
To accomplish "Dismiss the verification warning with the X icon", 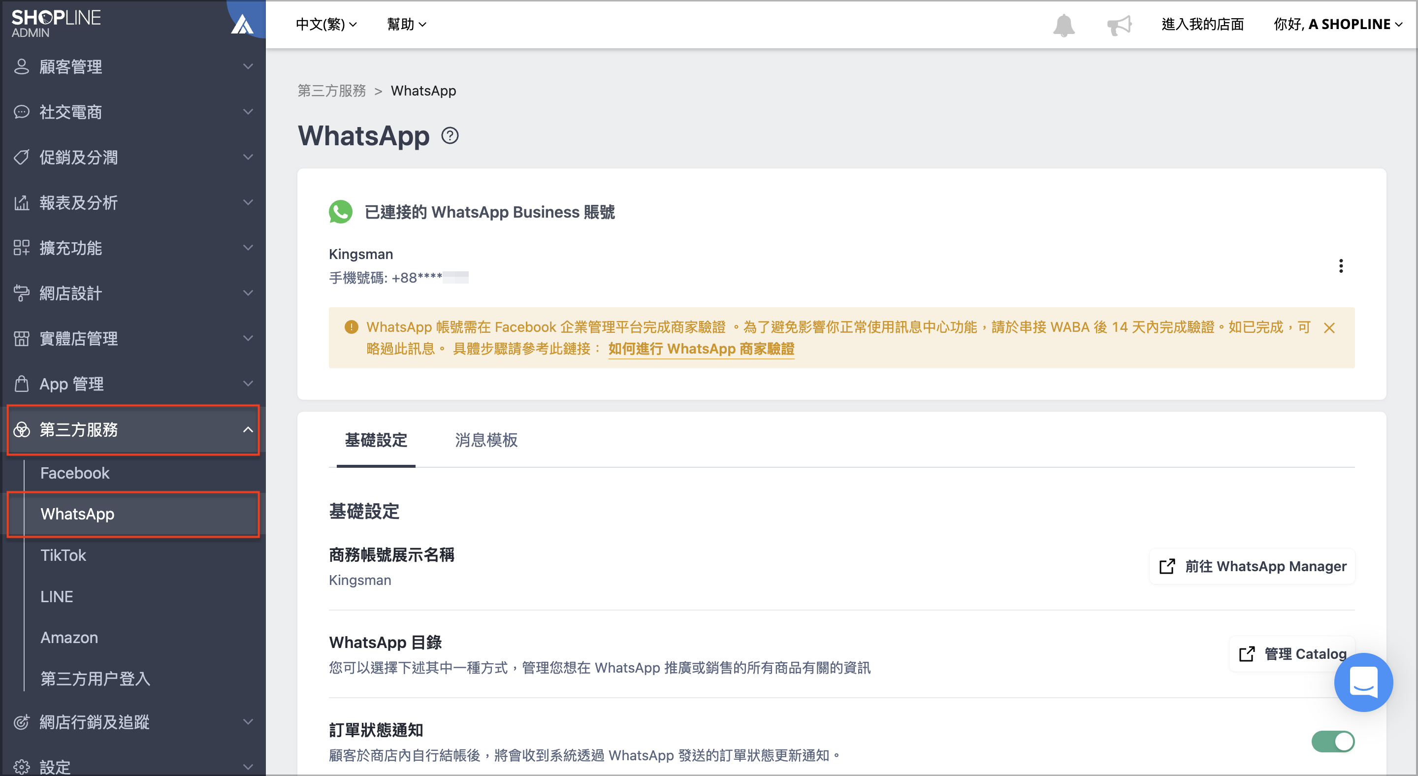I will tap(1329, 328).
